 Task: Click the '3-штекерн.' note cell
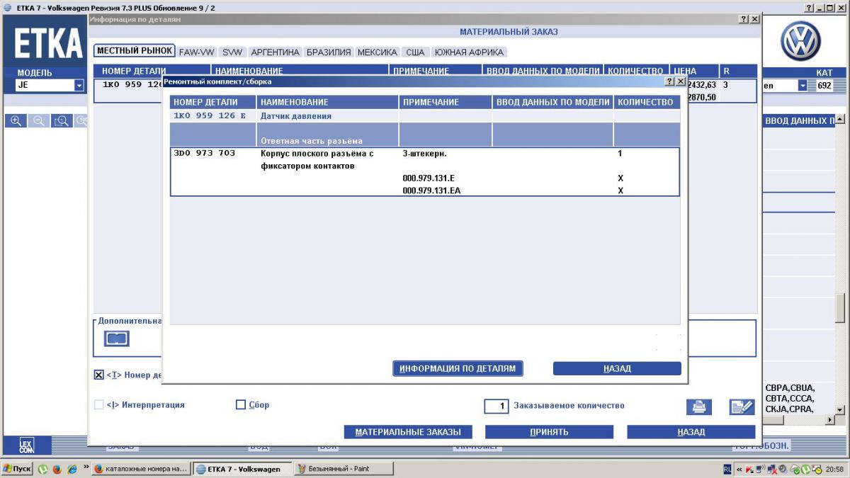click(424, 153)
